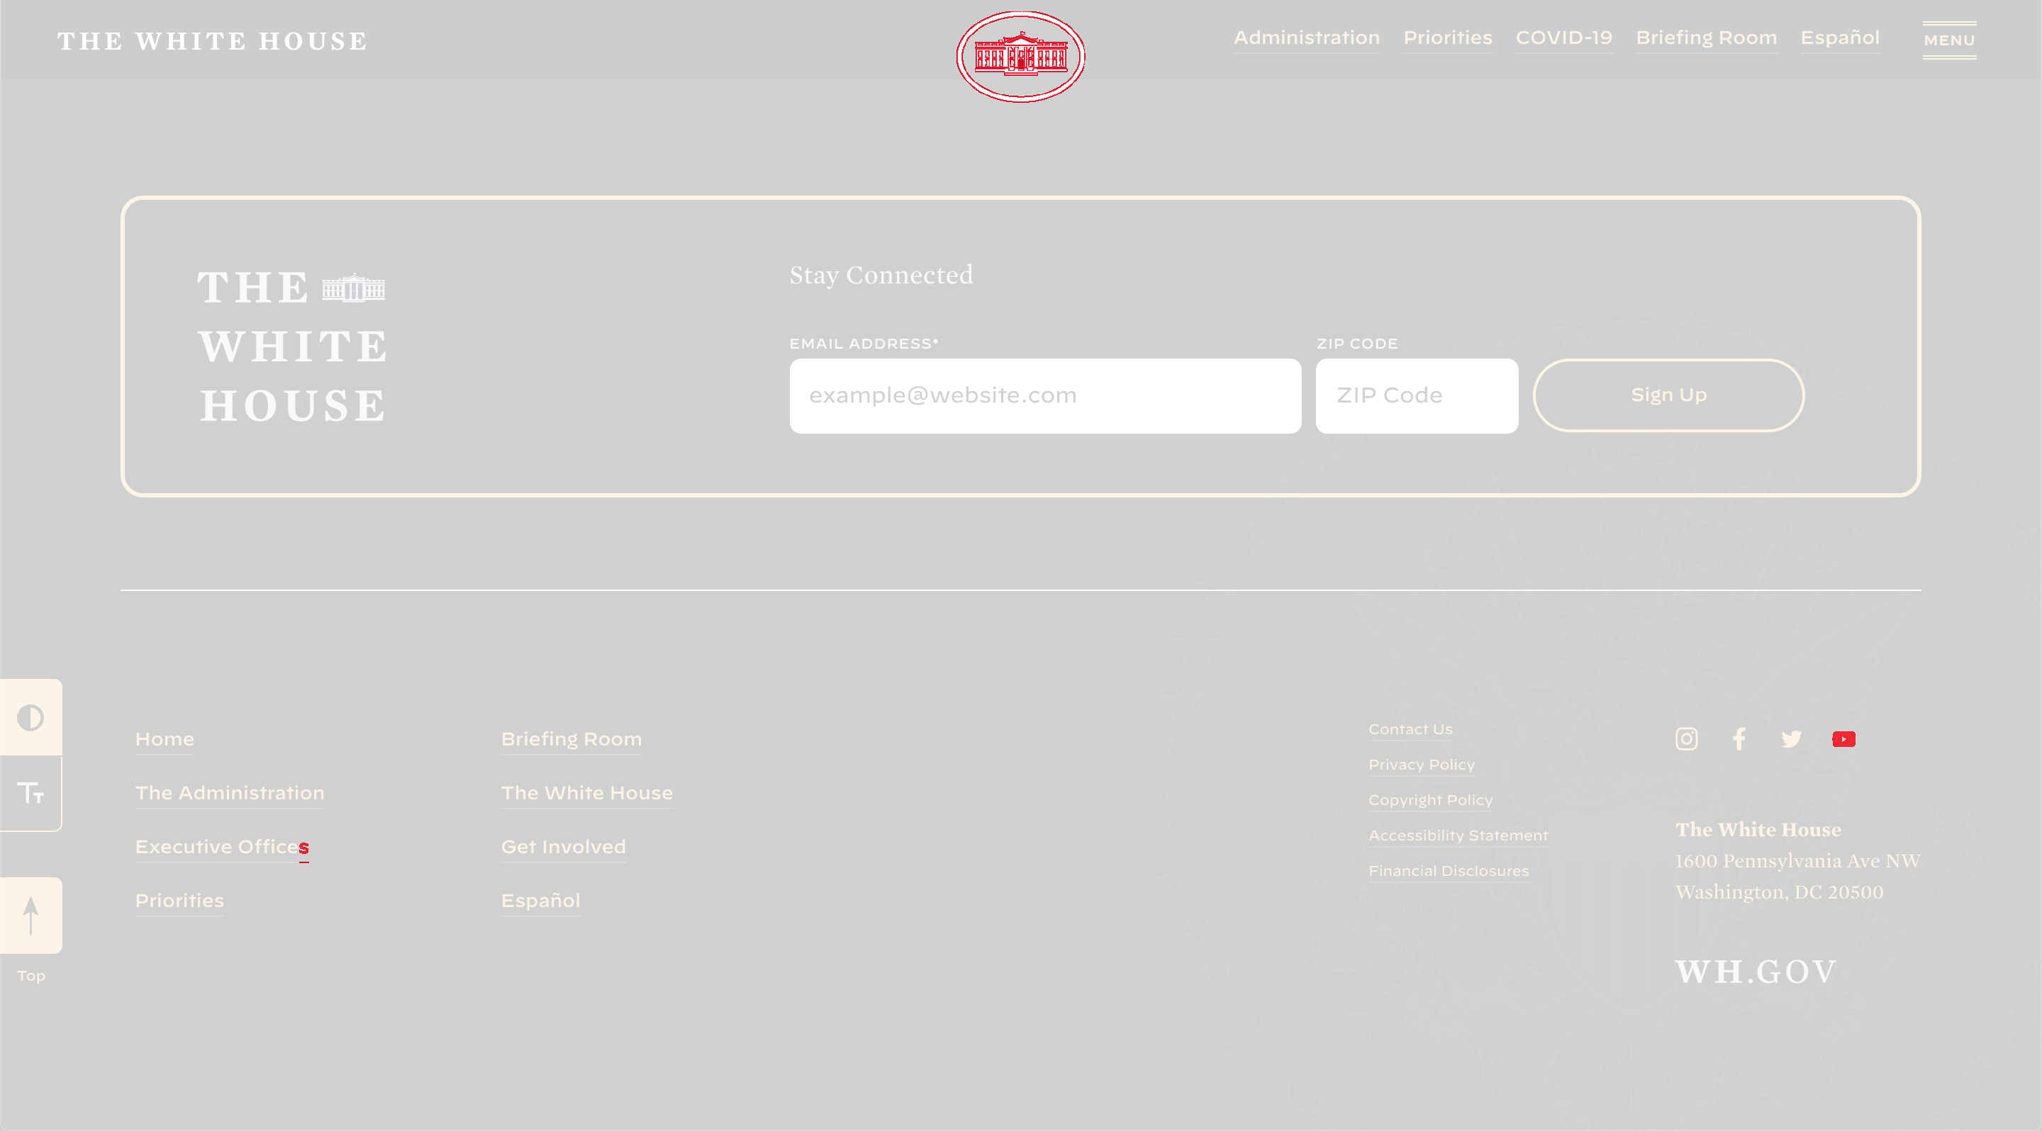
Task: Open the Twitter bird icon
Action: [1791, 739]
